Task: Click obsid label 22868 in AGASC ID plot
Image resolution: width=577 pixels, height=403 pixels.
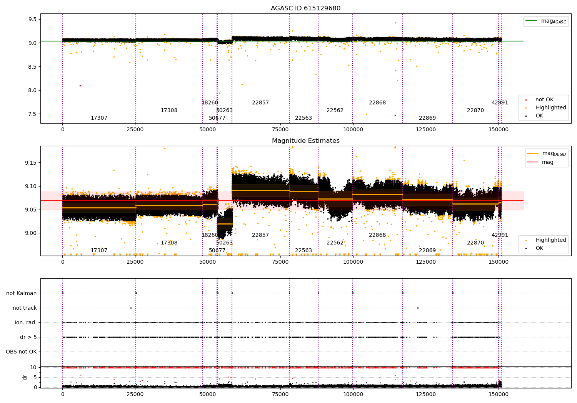Action: [x=377, y=103]
